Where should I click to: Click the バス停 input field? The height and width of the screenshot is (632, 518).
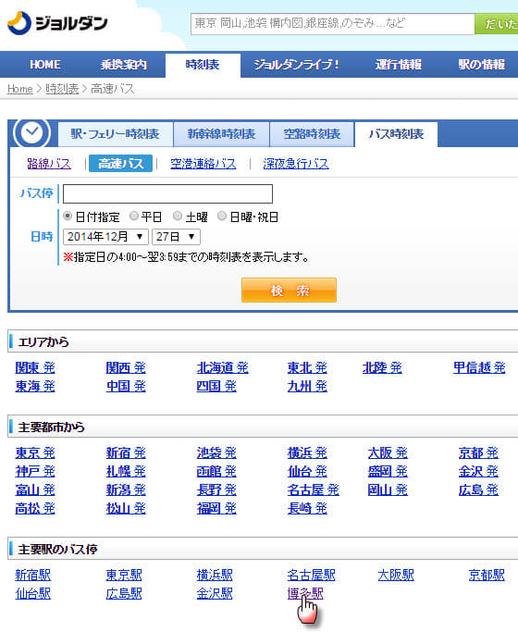tap(167, 194)
